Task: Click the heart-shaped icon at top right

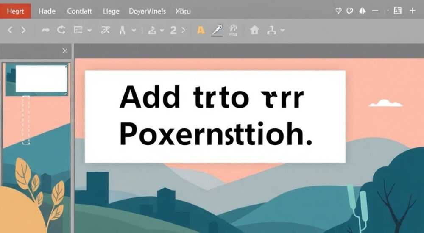Action: (338, 11)
